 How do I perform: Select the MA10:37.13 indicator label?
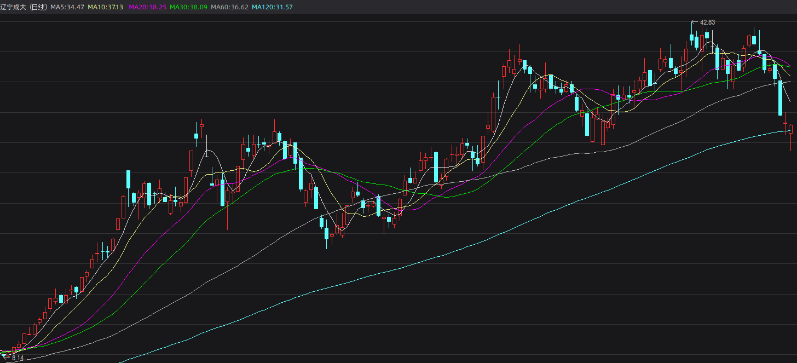tap(106, 7)
